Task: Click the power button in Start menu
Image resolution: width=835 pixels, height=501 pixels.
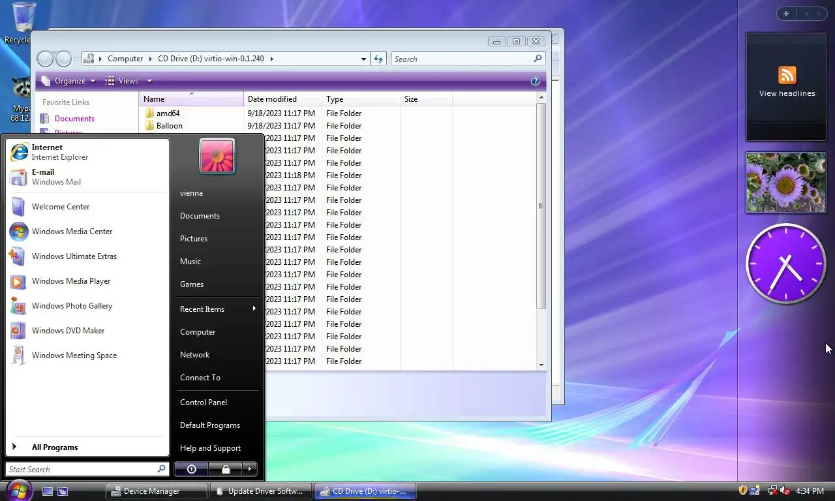Action: pyautogui.click(x=191, y=469)
